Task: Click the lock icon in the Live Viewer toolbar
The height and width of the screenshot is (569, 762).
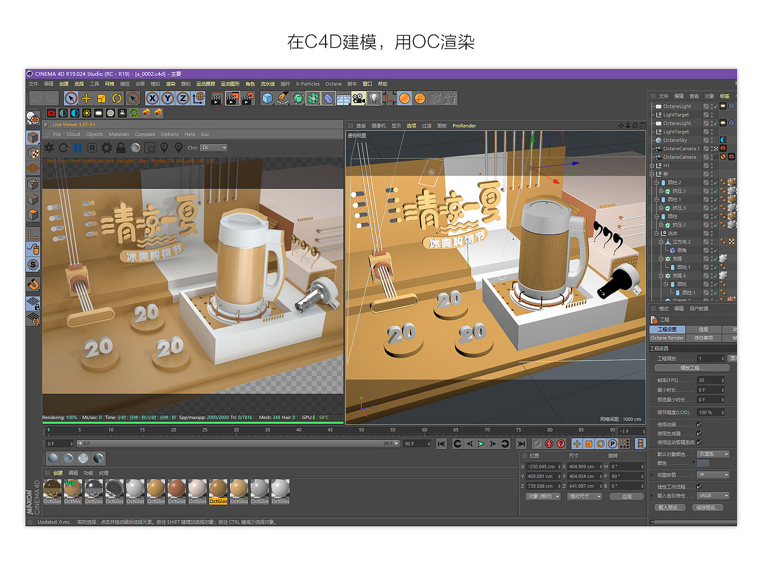Action: tap(120, 147)
